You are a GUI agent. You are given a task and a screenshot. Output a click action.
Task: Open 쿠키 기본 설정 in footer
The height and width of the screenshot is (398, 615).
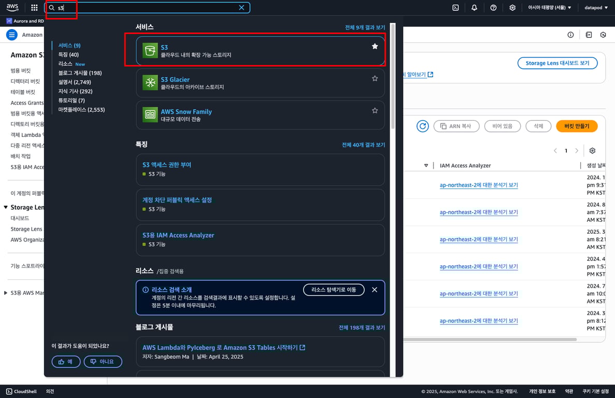(x=595, y=391)
